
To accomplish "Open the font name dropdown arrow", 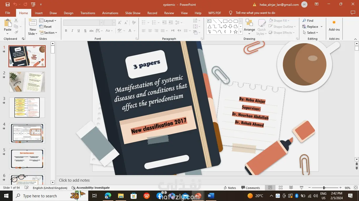I will (101, 23).
